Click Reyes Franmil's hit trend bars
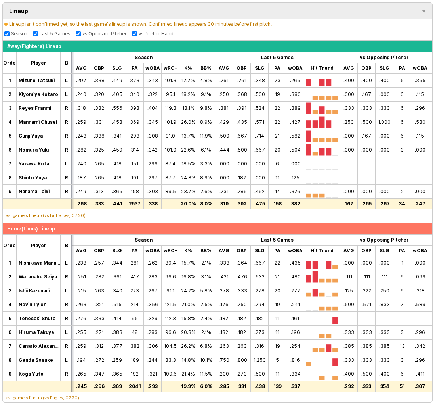The width and height of the screenshot is (435, 405). 322,108
